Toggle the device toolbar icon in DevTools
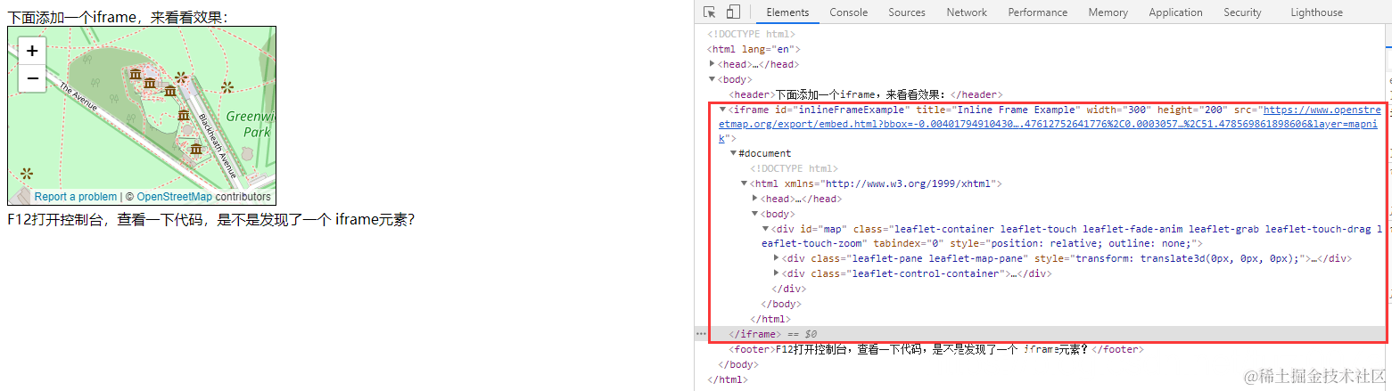 [x=733, y=12]
